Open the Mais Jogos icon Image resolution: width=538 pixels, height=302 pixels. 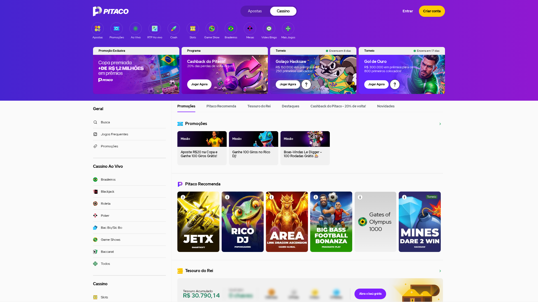point(288,29)
